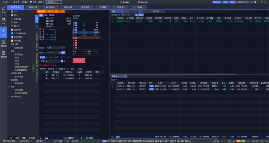Collapse the 程序交易 tree group
This screenshot has width=269, height=143.
click(x=9, y=44)
